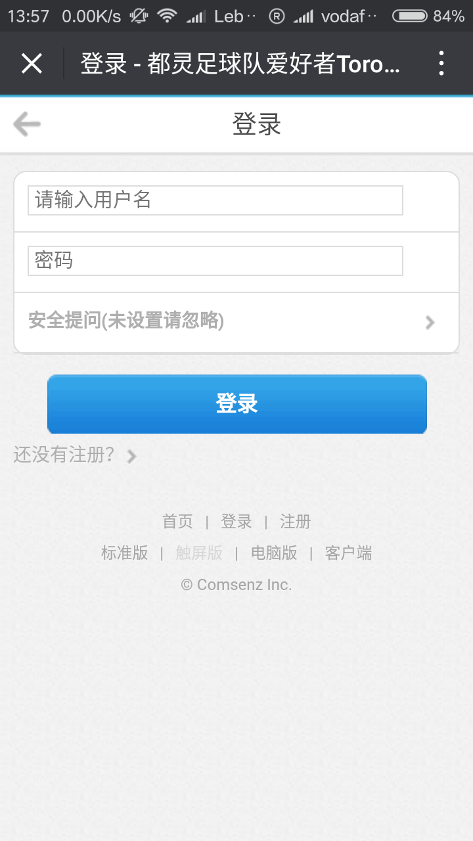Tap the battery icon in status bar
The width and height of the screenshot is (473, 841).
(409, 16)
